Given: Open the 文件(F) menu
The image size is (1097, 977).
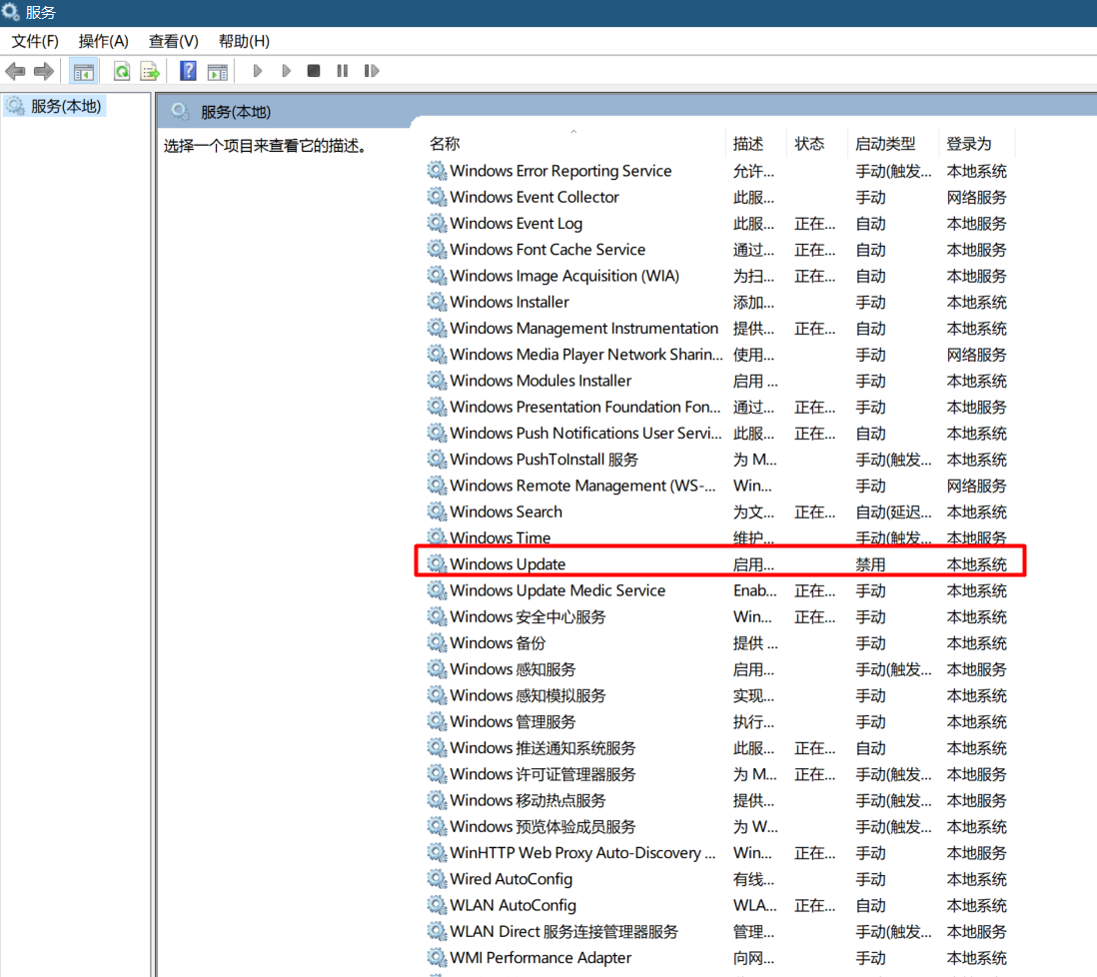Looking at the screenshot, I should pyautogui.click(x=34, y=41).
